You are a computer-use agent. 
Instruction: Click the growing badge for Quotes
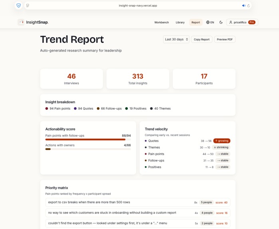pyautogui.click(x=222, y=141)
